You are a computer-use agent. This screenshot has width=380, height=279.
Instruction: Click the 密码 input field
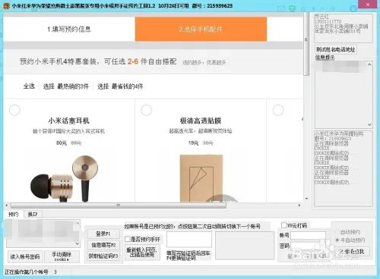point(308,246)
